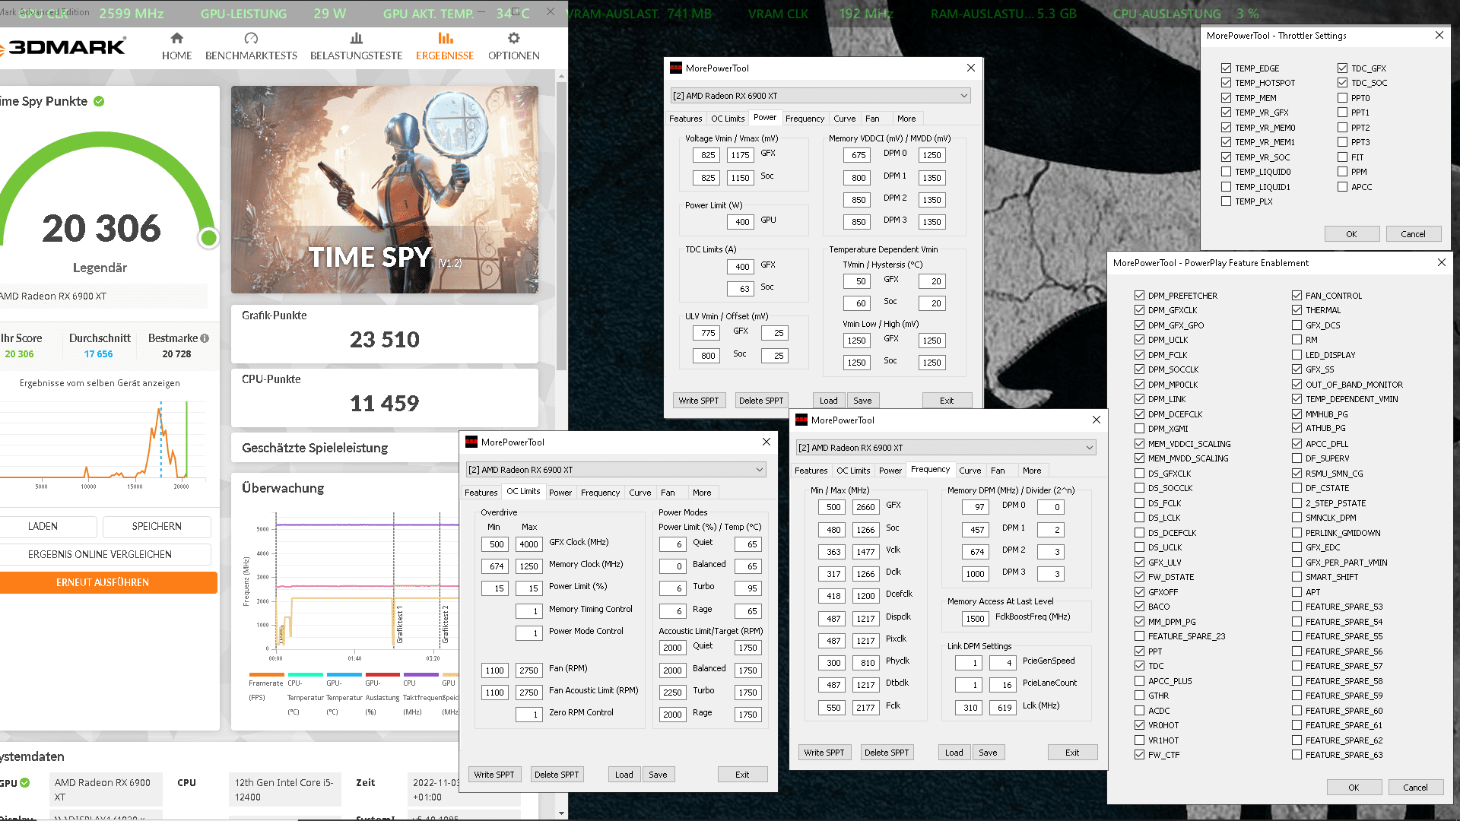Click the red GPU Auslastung legend swatch
The image size is (1460, 821).
382,674
